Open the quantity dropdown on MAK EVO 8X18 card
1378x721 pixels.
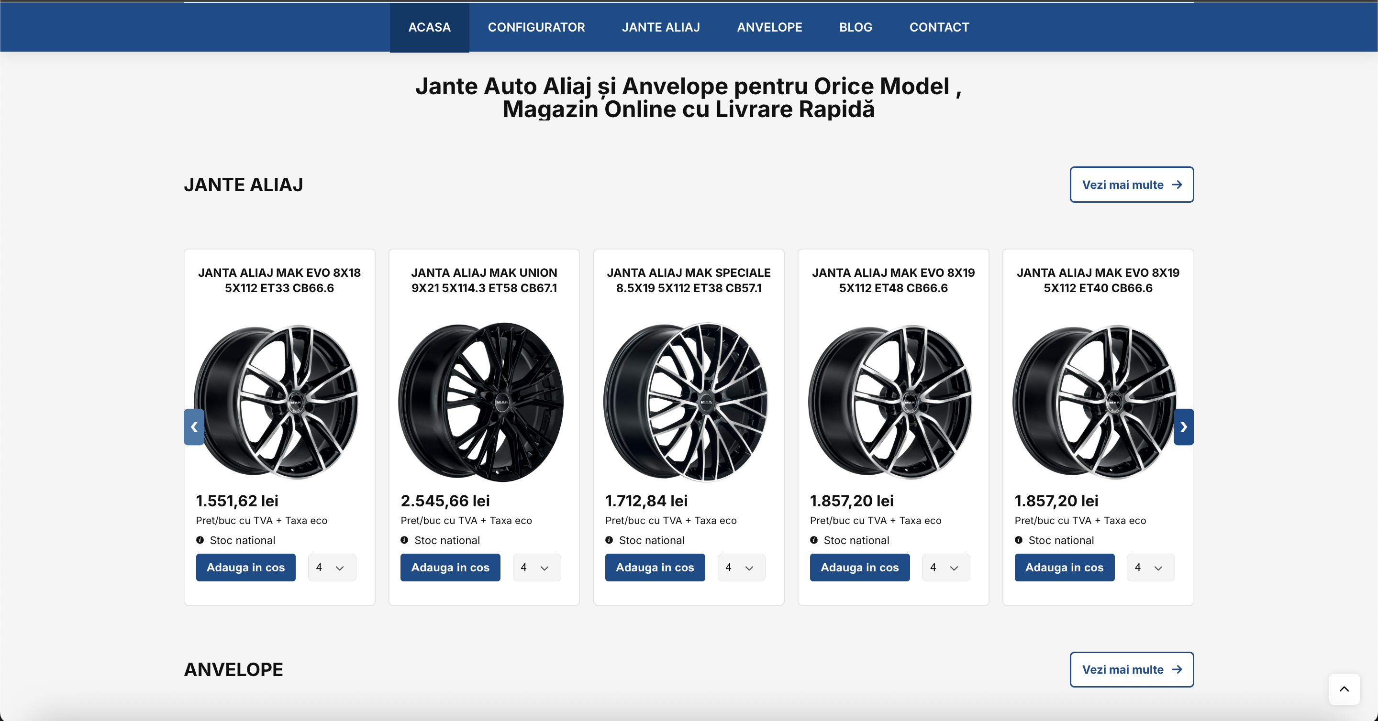tap(332, 567)
